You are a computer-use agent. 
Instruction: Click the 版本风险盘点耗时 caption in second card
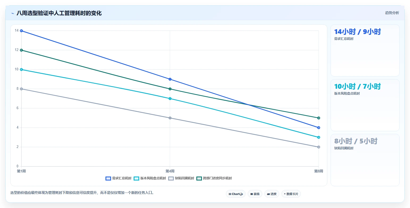tap(347, 94)
